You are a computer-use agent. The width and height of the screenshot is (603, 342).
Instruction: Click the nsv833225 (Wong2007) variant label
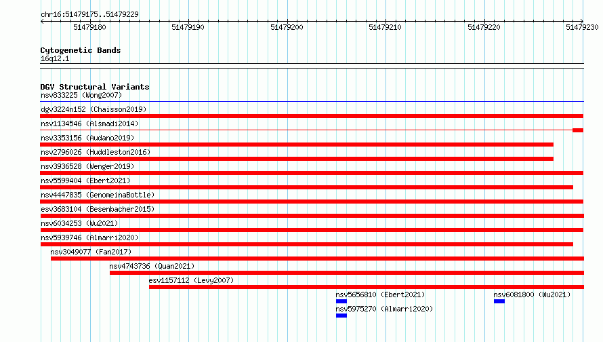click(81, 95)
